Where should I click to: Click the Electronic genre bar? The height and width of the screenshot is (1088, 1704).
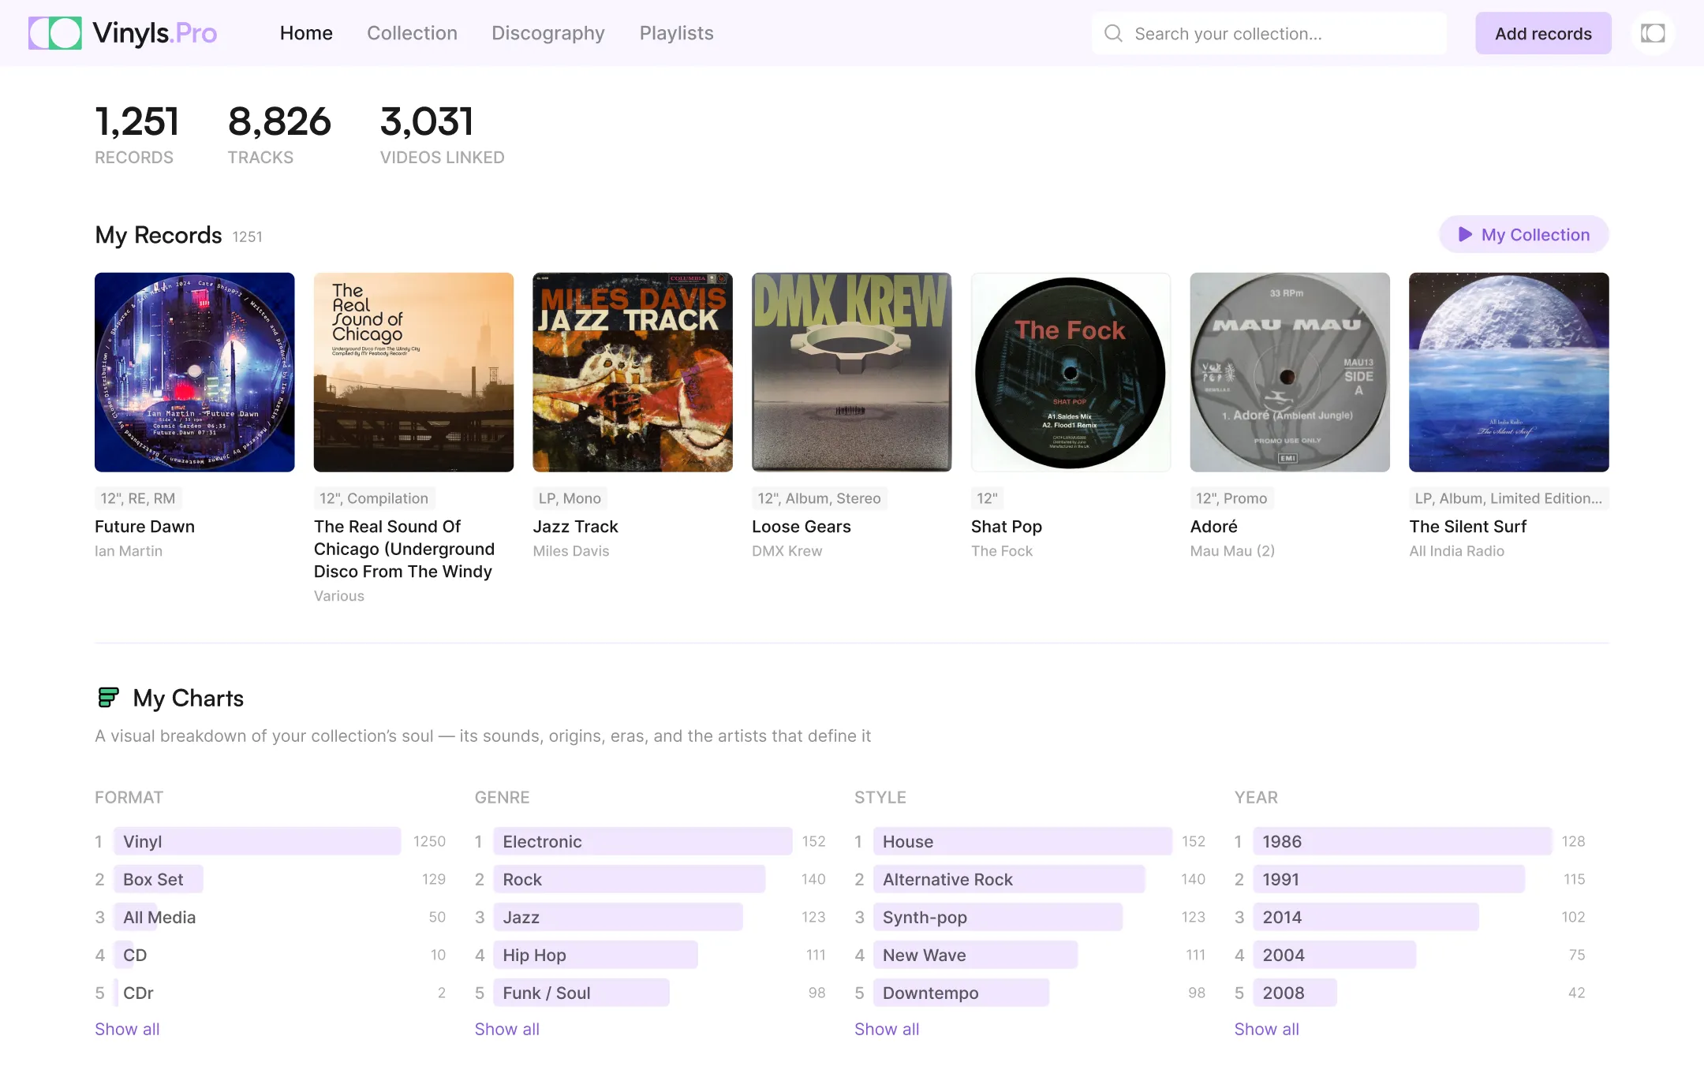coord(642,841)
